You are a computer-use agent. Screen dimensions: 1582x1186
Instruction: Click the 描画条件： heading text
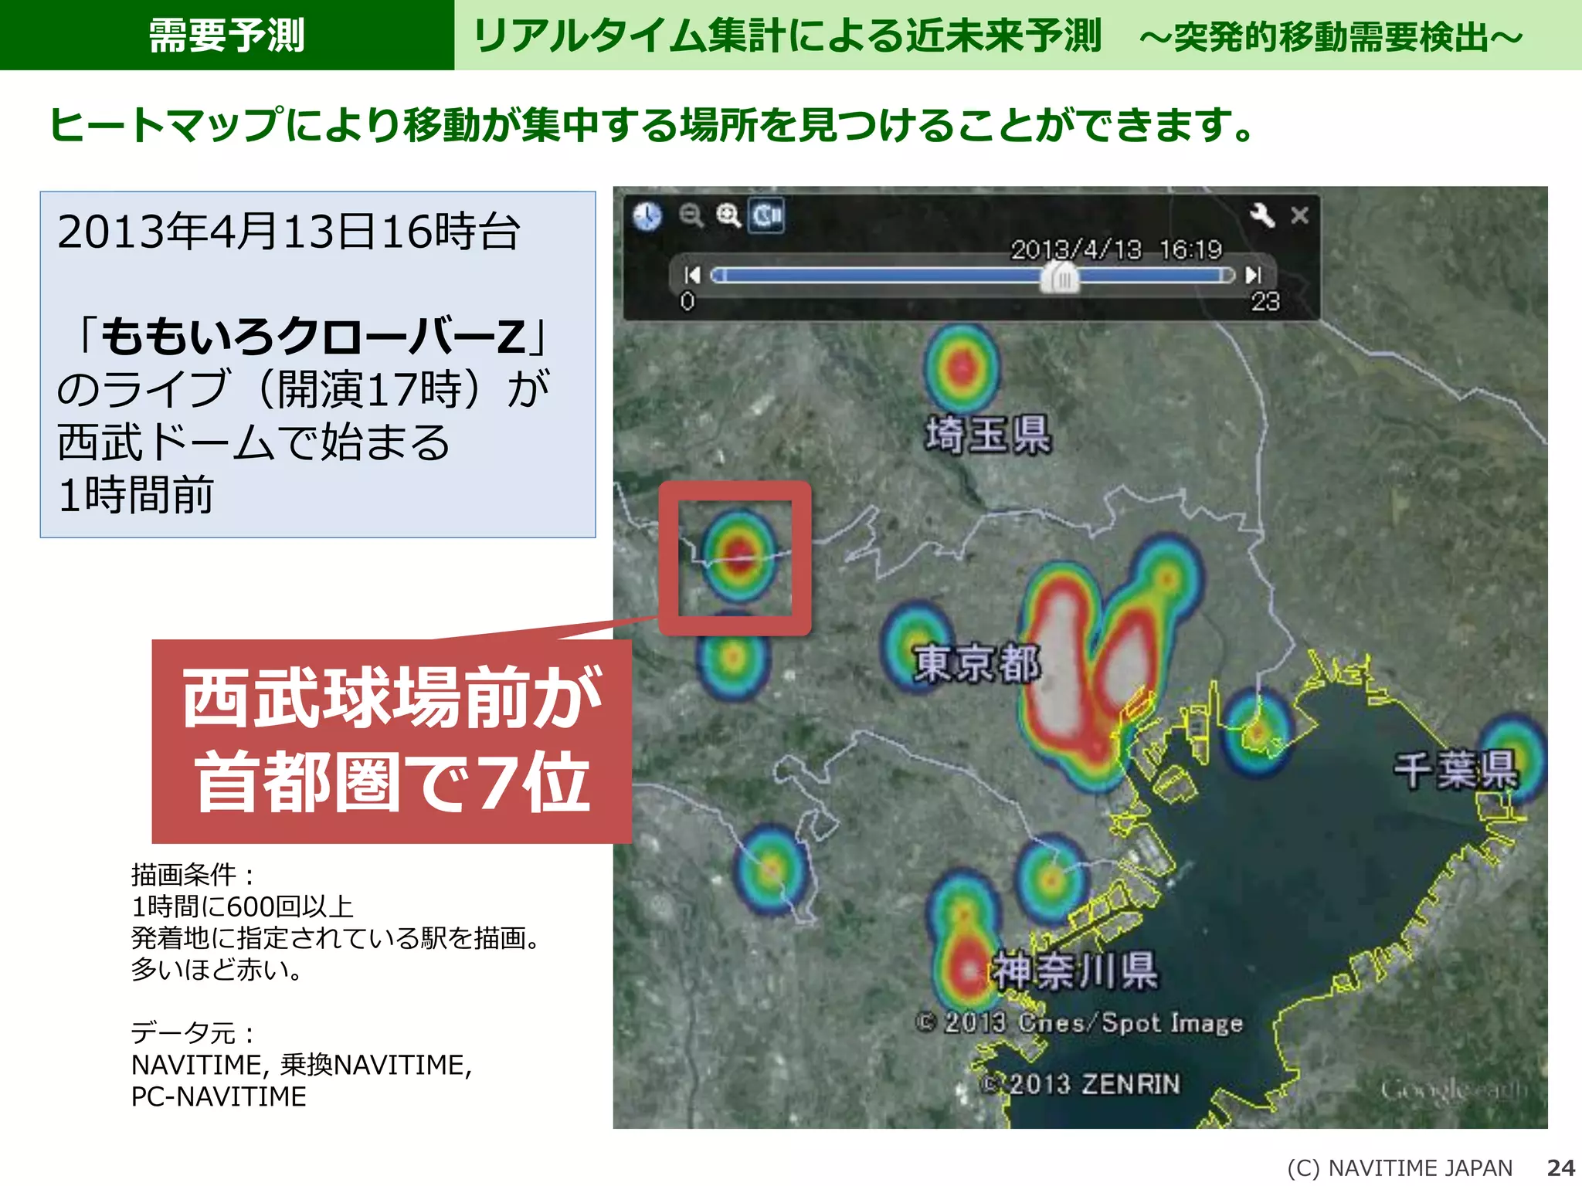click(192, 875)
